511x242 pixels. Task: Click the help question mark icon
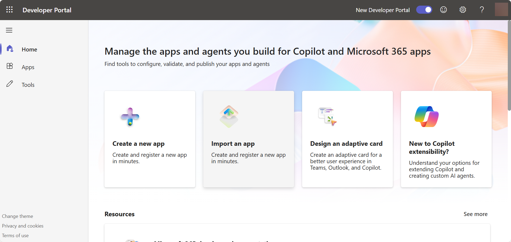pyautogui.click(x=482, y=10)
